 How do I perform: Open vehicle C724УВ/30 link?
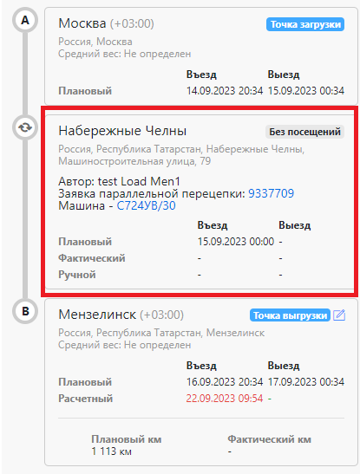pyautogui.click(x=146, y=206)
